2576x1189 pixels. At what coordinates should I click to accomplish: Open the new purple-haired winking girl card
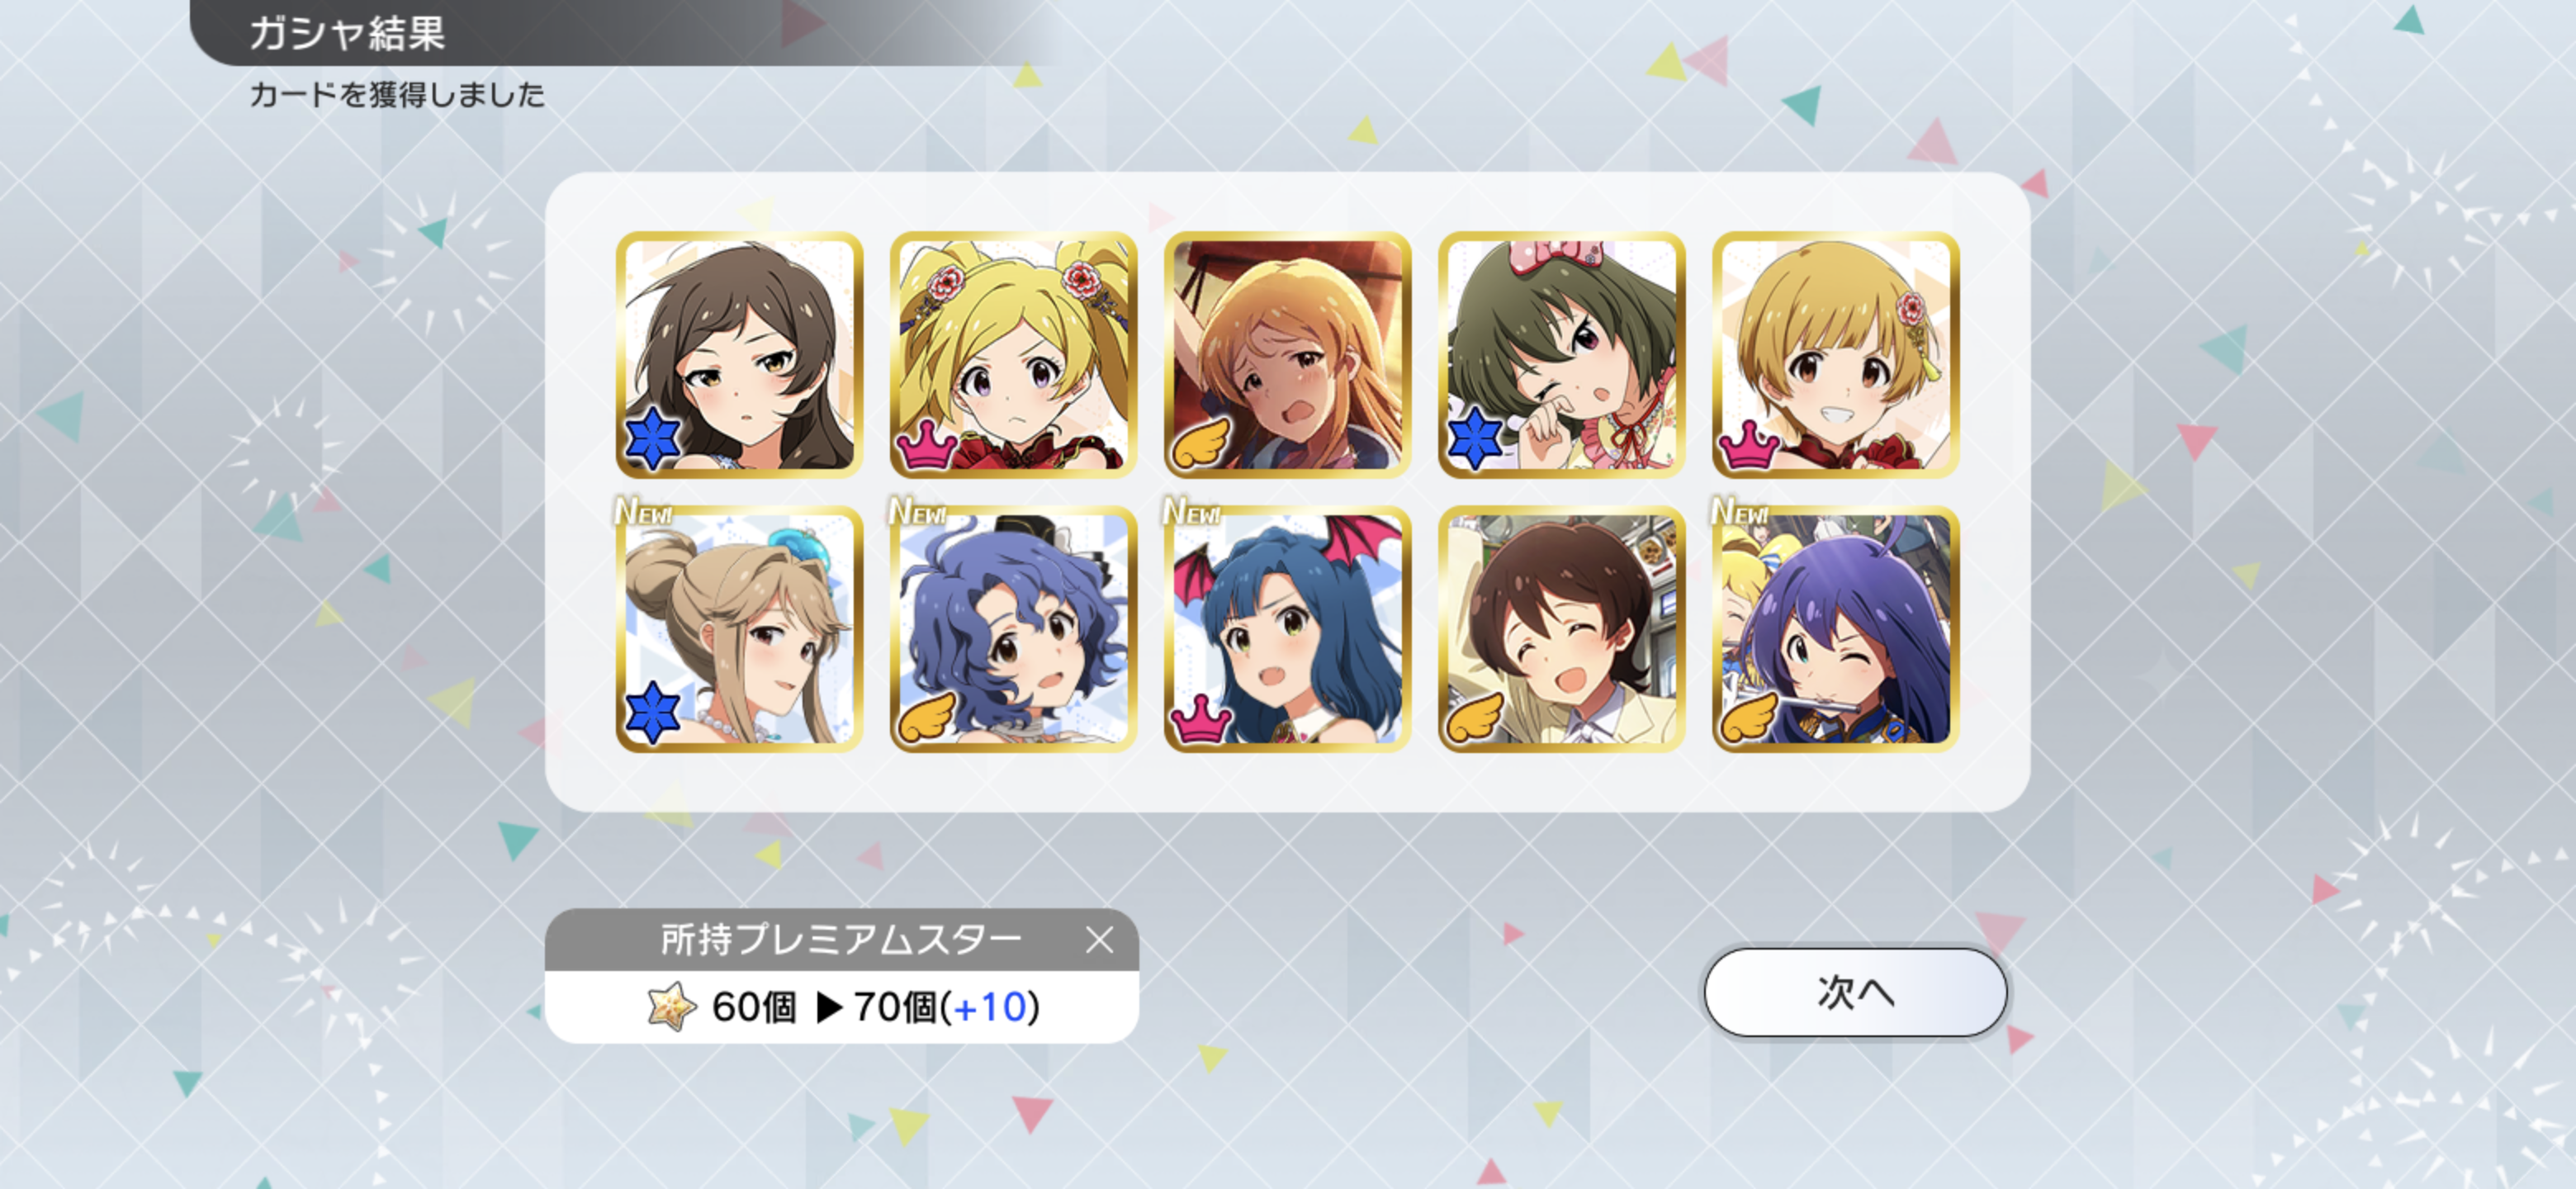click(x=1835, y=629)
